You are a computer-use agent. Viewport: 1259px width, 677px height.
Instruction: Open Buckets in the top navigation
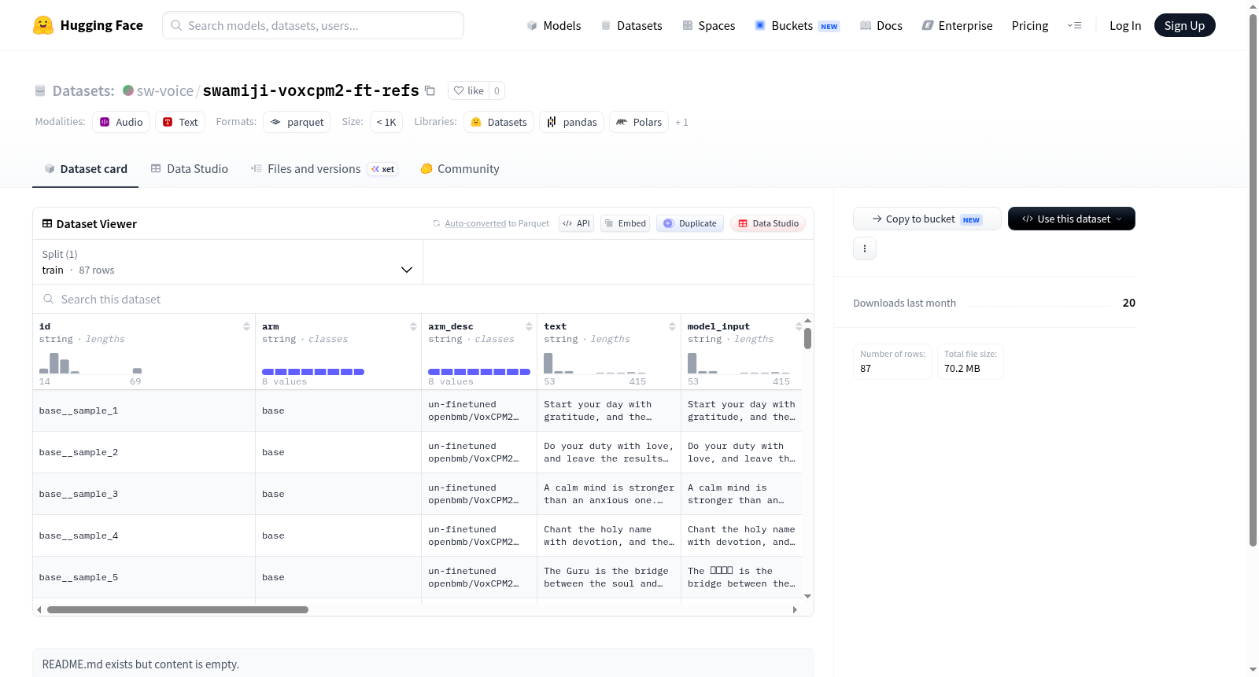coord(797,25)
